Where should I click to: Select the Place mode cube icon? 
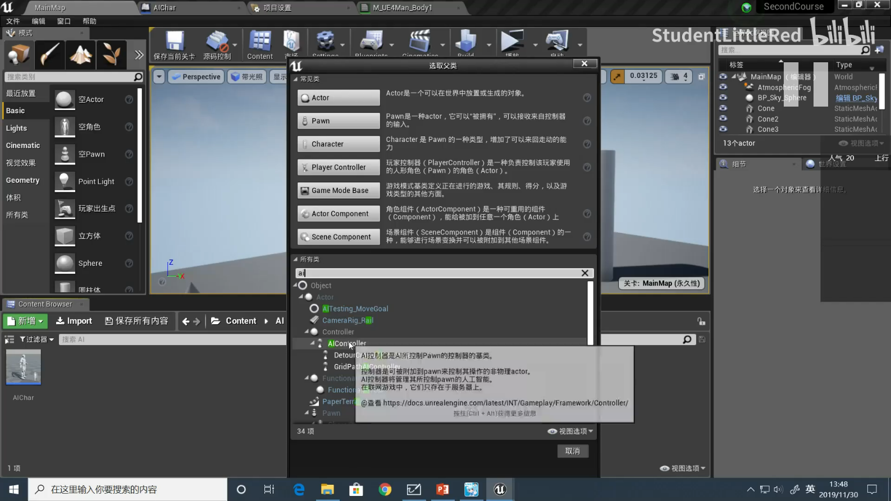click(19, 54)
